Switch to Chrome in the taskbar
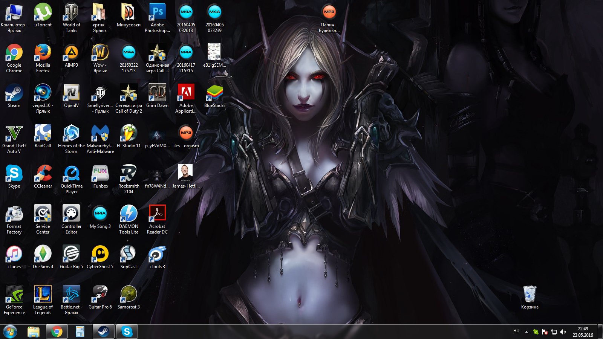The width and height of the screenshot is (603, 339). point(57,332)
